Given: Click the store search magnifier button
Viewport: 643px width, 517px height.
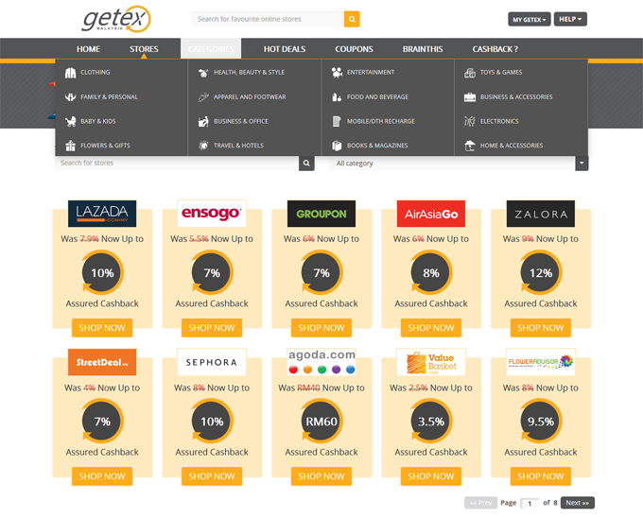Looking at the screenshot, I should coord(306,164).
